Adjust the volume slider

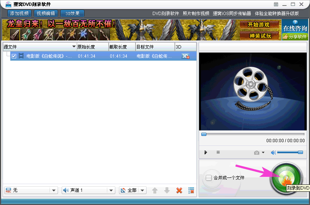tap(290, 152)
